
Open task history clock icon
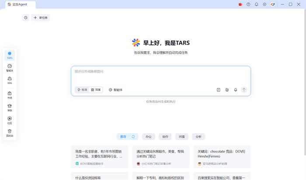tap(26, 18)
